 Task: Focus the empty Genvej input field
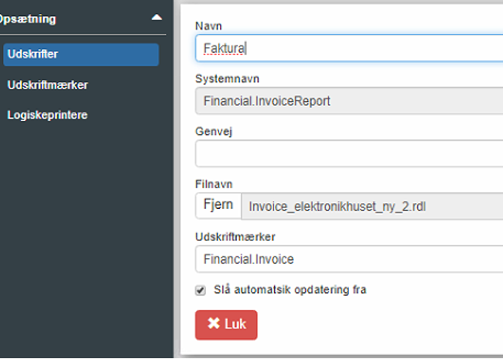pyautogui.click(x=349, y=154)
